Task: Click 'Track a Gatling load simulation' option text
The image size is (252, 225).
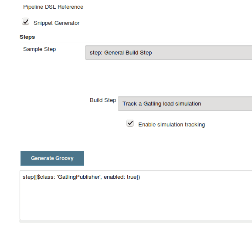Action: click(162, 104)
